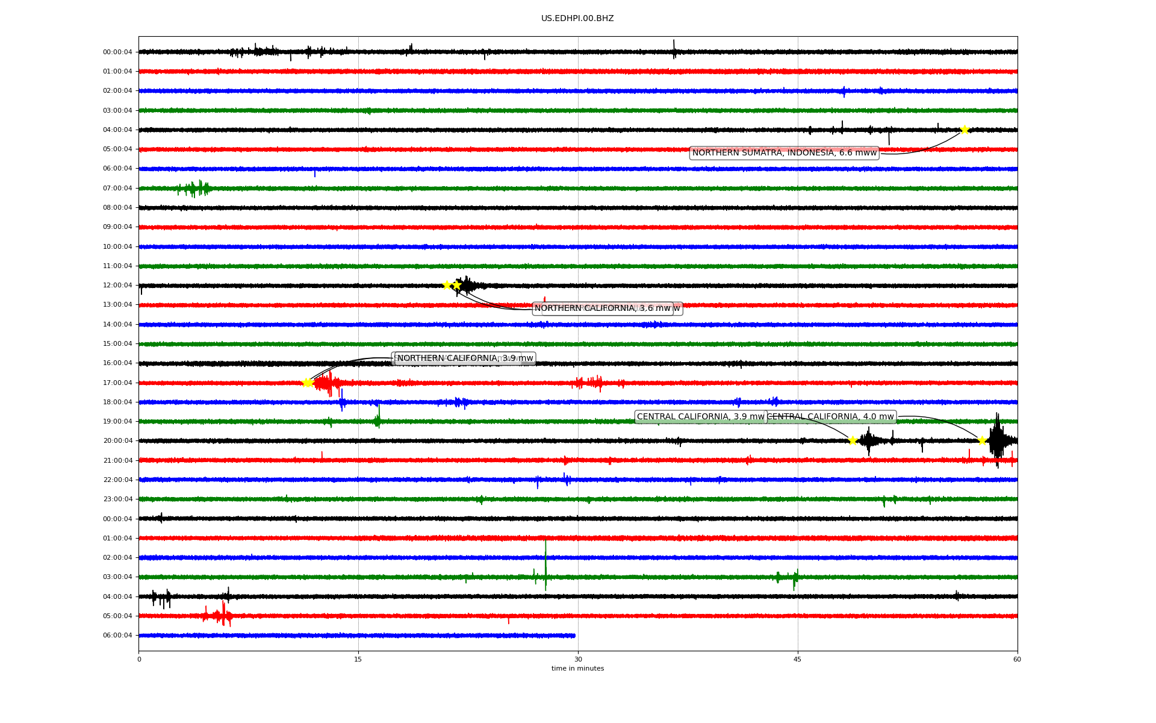Click the NORTHERN SUMATRA, INDONESIA 6.6 mww label

pos(784,153)
